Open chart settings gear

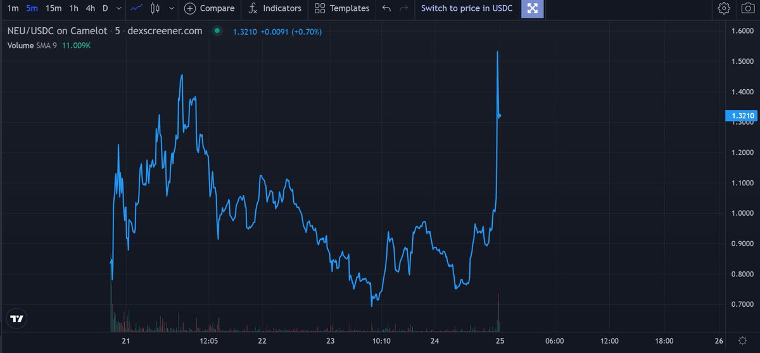click(x=724, y=8)
